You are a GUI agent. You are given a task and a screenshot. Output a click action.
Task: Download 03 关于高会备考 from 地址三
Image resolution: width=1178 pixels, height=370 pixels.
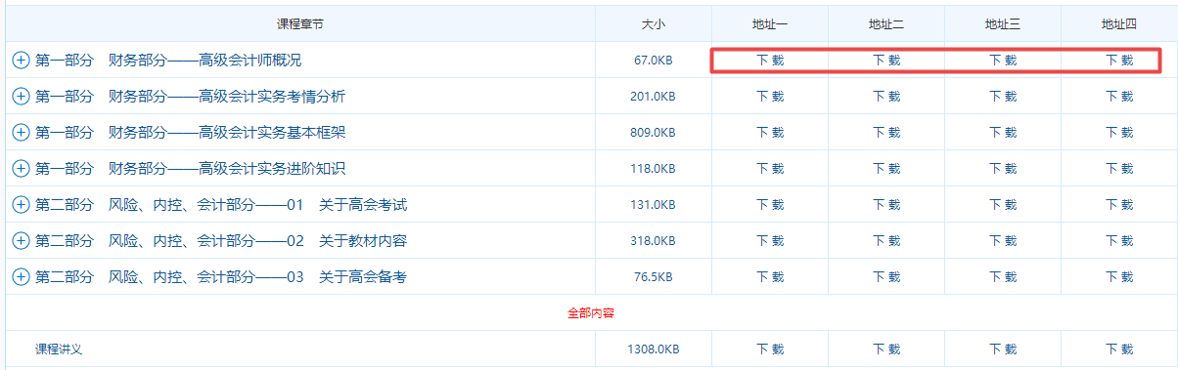1003,277
